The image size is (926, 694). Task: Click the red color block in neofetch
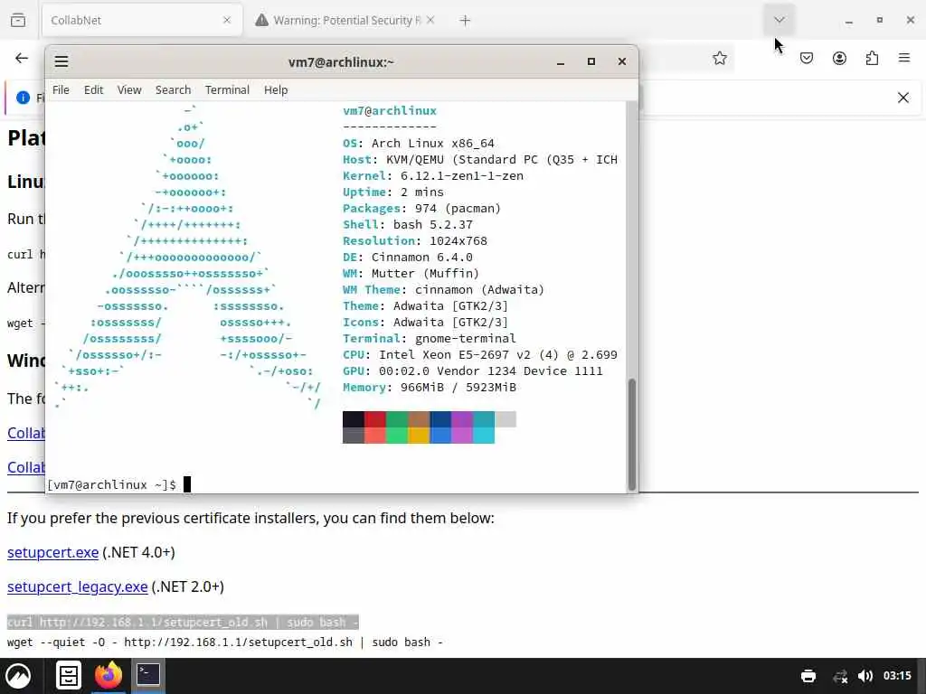375,419
